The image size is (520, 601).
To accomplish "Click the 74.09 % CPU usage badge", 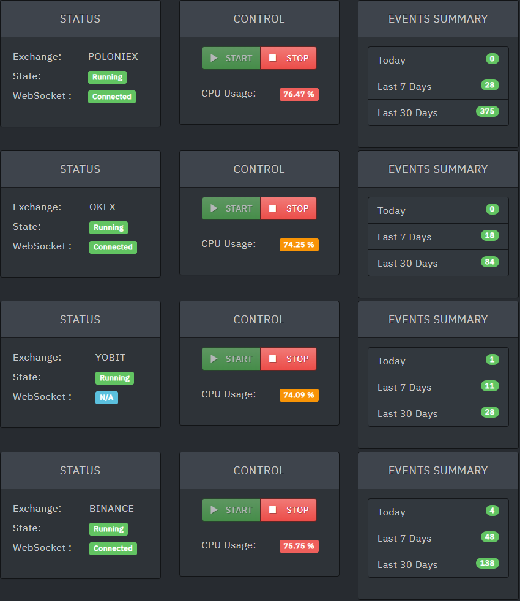I will click(x=299, y=395).
